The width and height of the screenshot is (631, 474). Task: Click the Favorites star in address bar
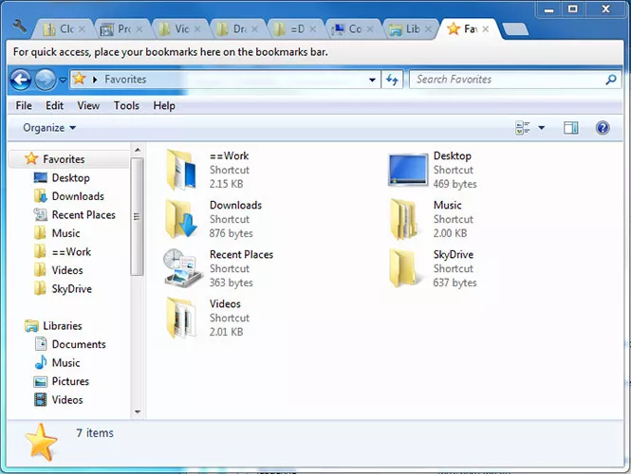click(80, 79)
